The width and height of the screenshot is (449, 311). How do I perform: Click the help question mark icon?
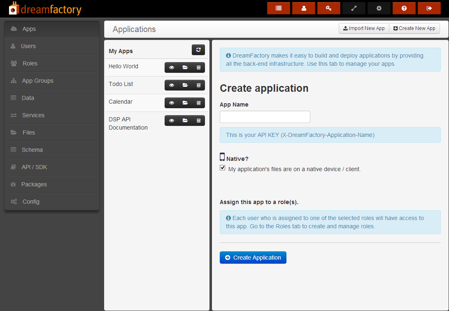404,8
